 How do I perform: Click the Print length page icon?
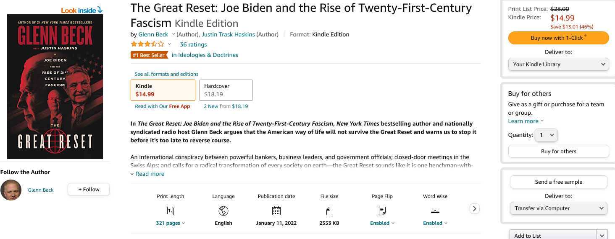click(x=171, y=211)
